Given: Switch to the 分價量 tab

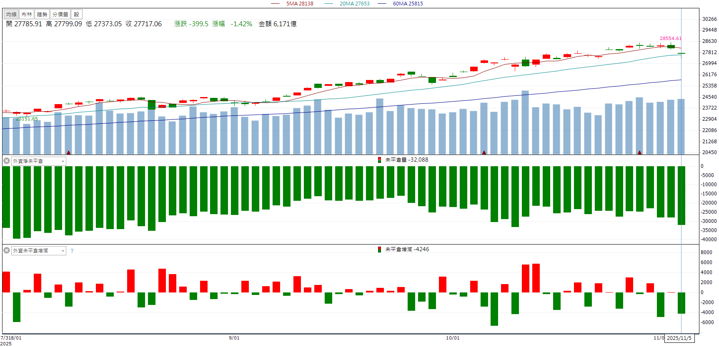Looking at the screenshot, I should (60, 14).
